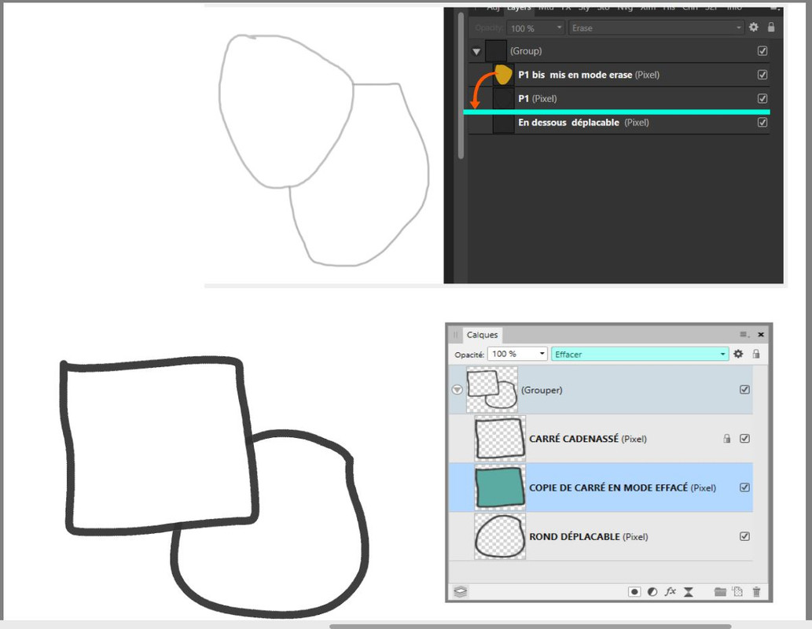The height and width of the screenshot is (629, 812).
Task: Collapse the (Group) layer triangle
Action: 476,51
